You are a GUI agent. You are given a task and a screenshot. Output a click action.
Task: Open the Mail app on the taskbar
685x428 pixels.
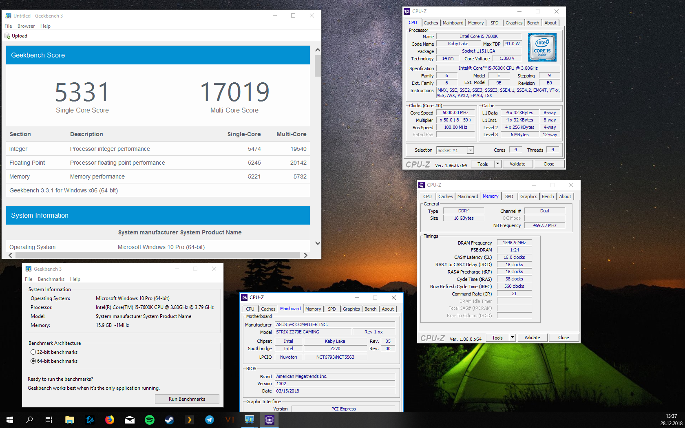[x=130, y=419]
